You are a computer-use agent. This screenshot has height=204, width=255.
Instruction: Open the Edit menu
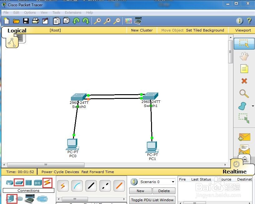tap(16, 12)
